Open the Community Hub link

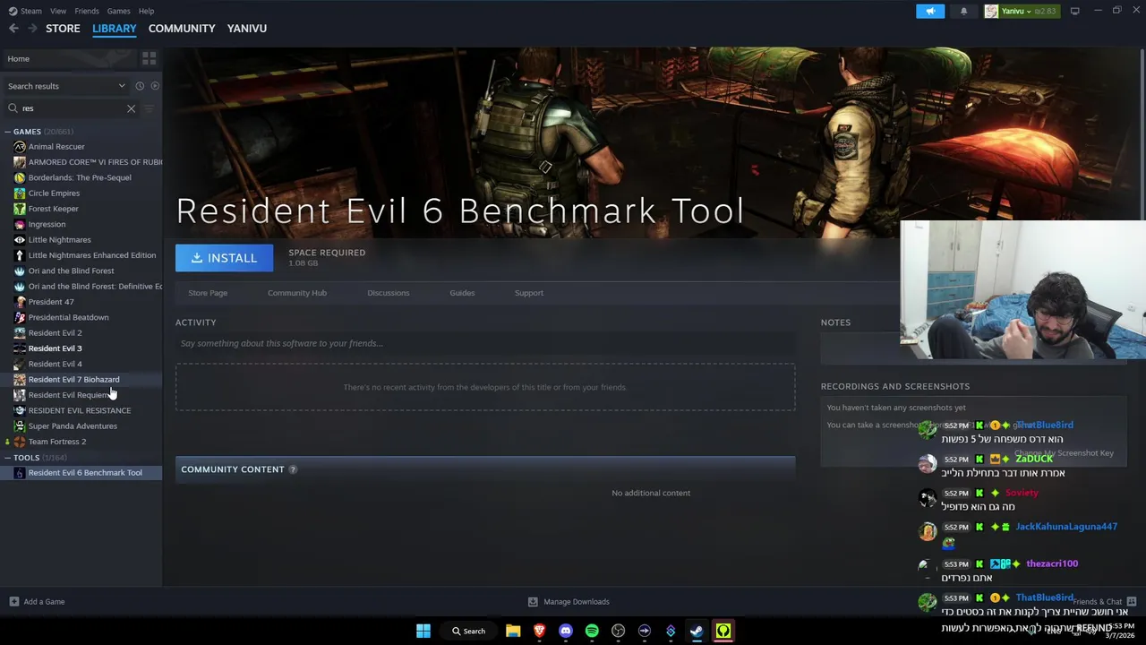[297, 293]
